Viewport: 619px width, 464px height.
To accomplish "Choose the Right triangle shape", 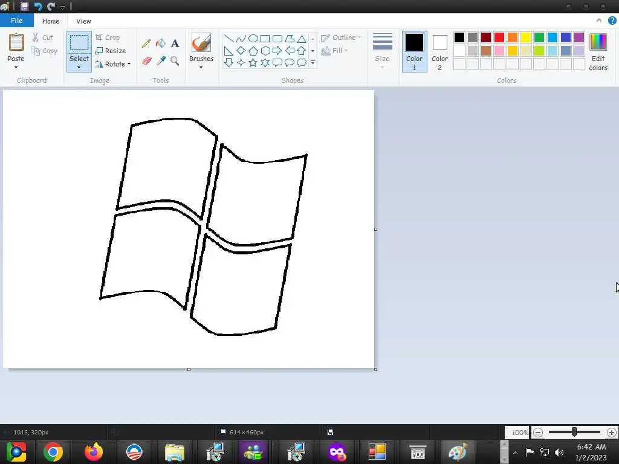I will [228, 51].
